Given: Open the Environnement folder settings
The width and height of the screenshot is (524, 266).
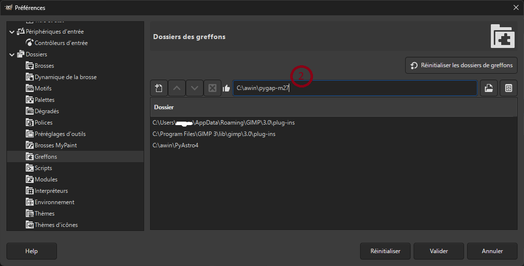Looking at the screenshot, I should coord(54,202).
